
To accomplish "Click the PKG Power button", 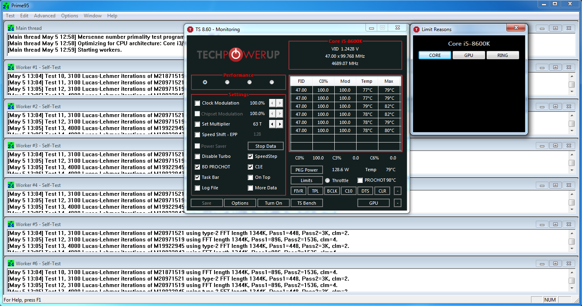I will click(307, 170).
